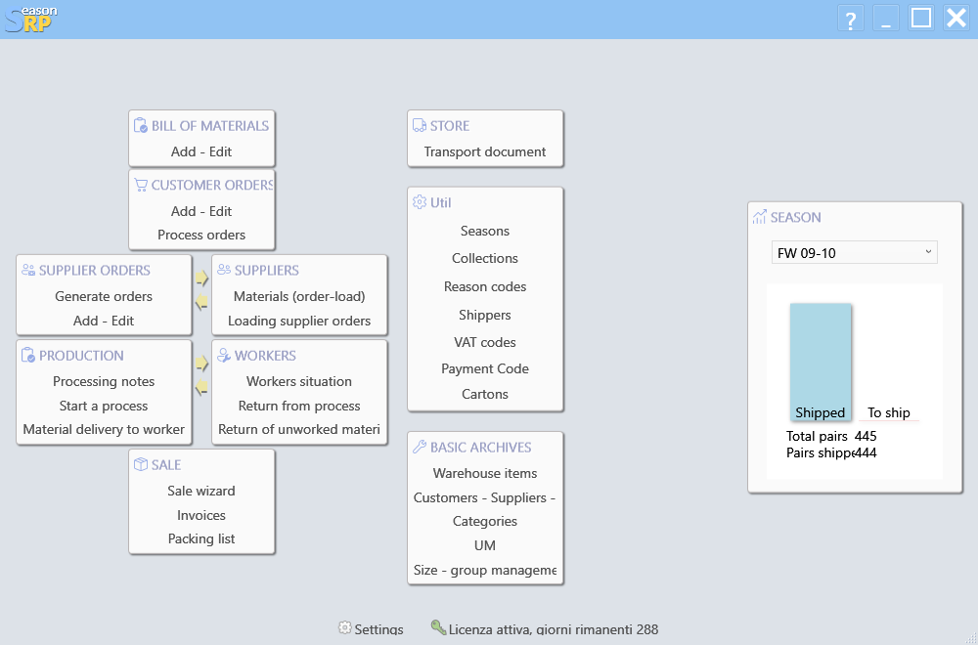This screenshot has height=645, width=978.
Task: Choose Start a process
Action: 104,406
